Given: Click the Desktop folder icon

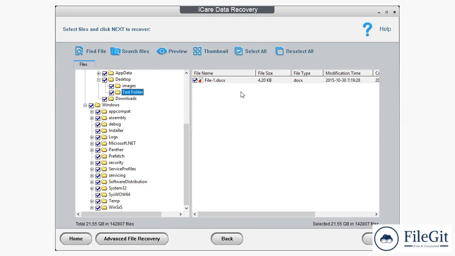Looking at the screenshot, I should tap(111, 79).
